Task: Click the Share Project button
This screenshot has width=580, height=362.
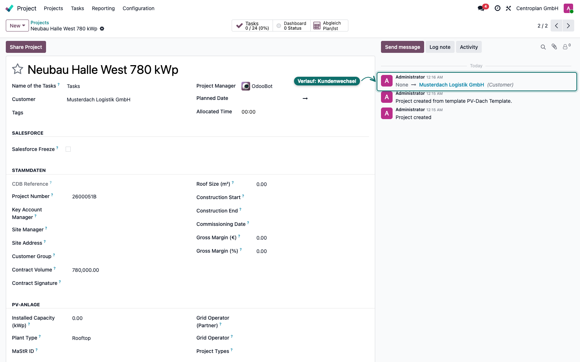Action: click(x=26, y=47)
